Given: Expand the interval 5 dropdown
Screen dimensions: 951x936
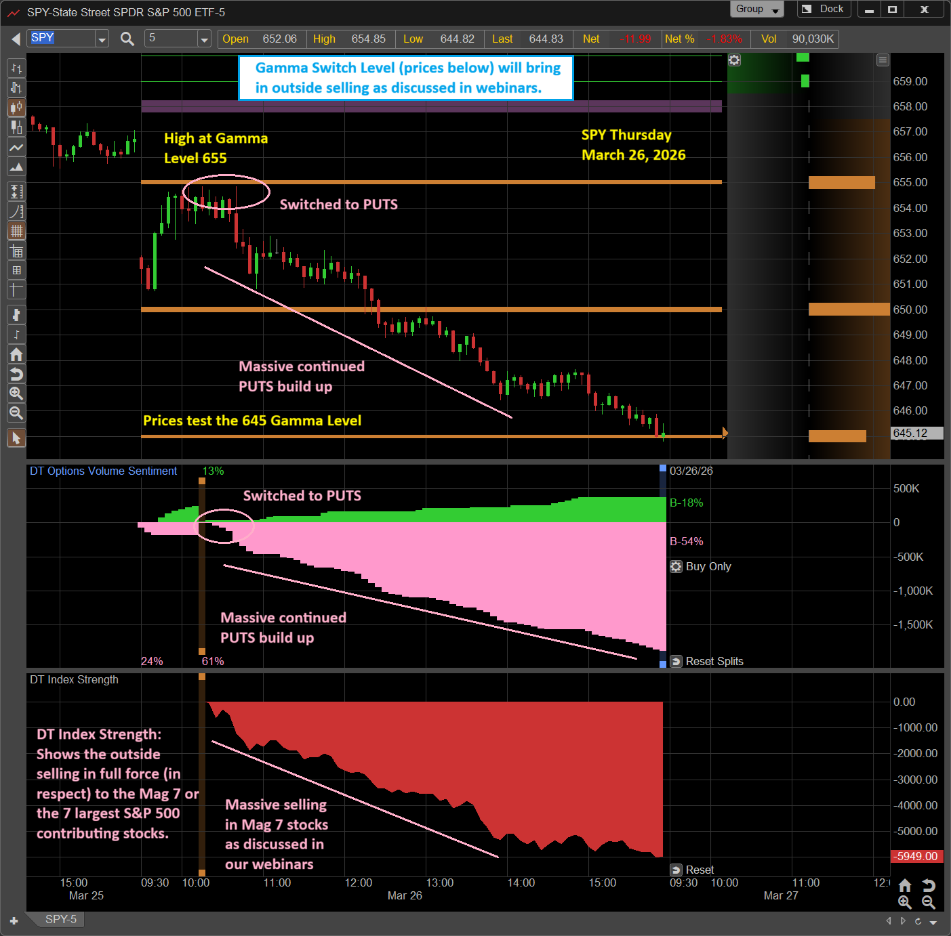Looking at the screenshot, I should click(x=203, y=39).
